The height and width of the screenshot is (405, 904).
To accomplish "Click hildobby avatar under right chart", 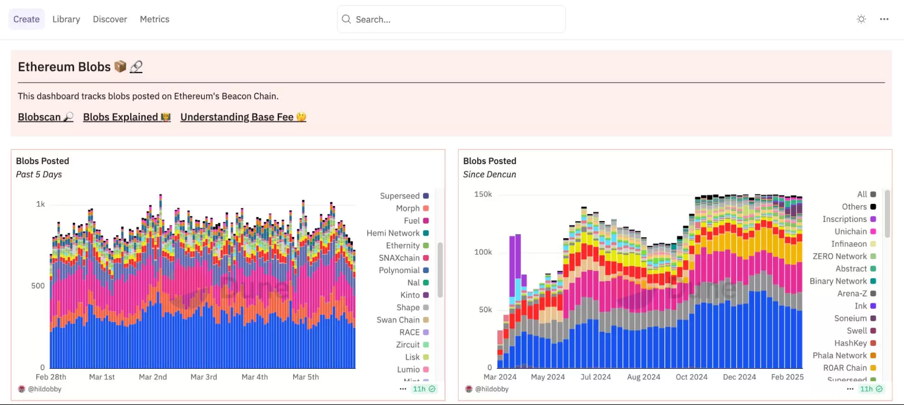I will (x=469, y=389).
